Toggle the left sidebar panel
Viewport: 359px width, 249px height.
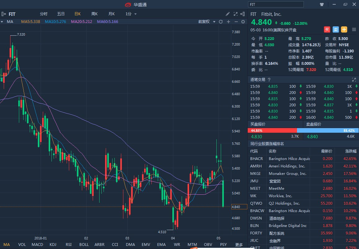[x=3, y=14]
